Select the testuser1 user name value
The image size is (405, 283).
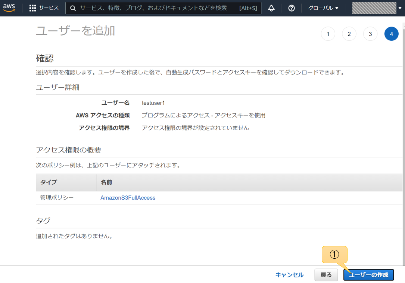click(153, 103)
